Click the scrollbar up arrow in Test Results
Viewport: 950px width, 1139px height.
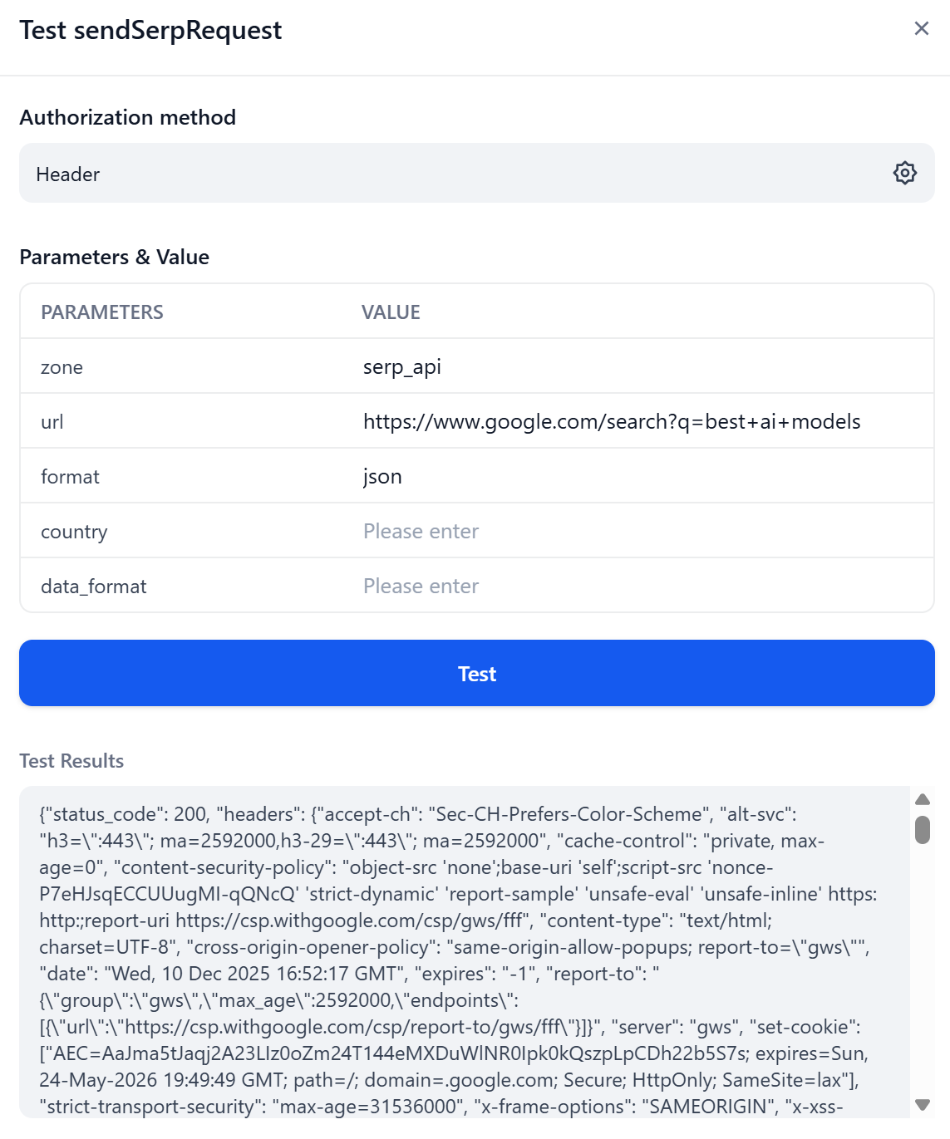(x=922, y=798)
